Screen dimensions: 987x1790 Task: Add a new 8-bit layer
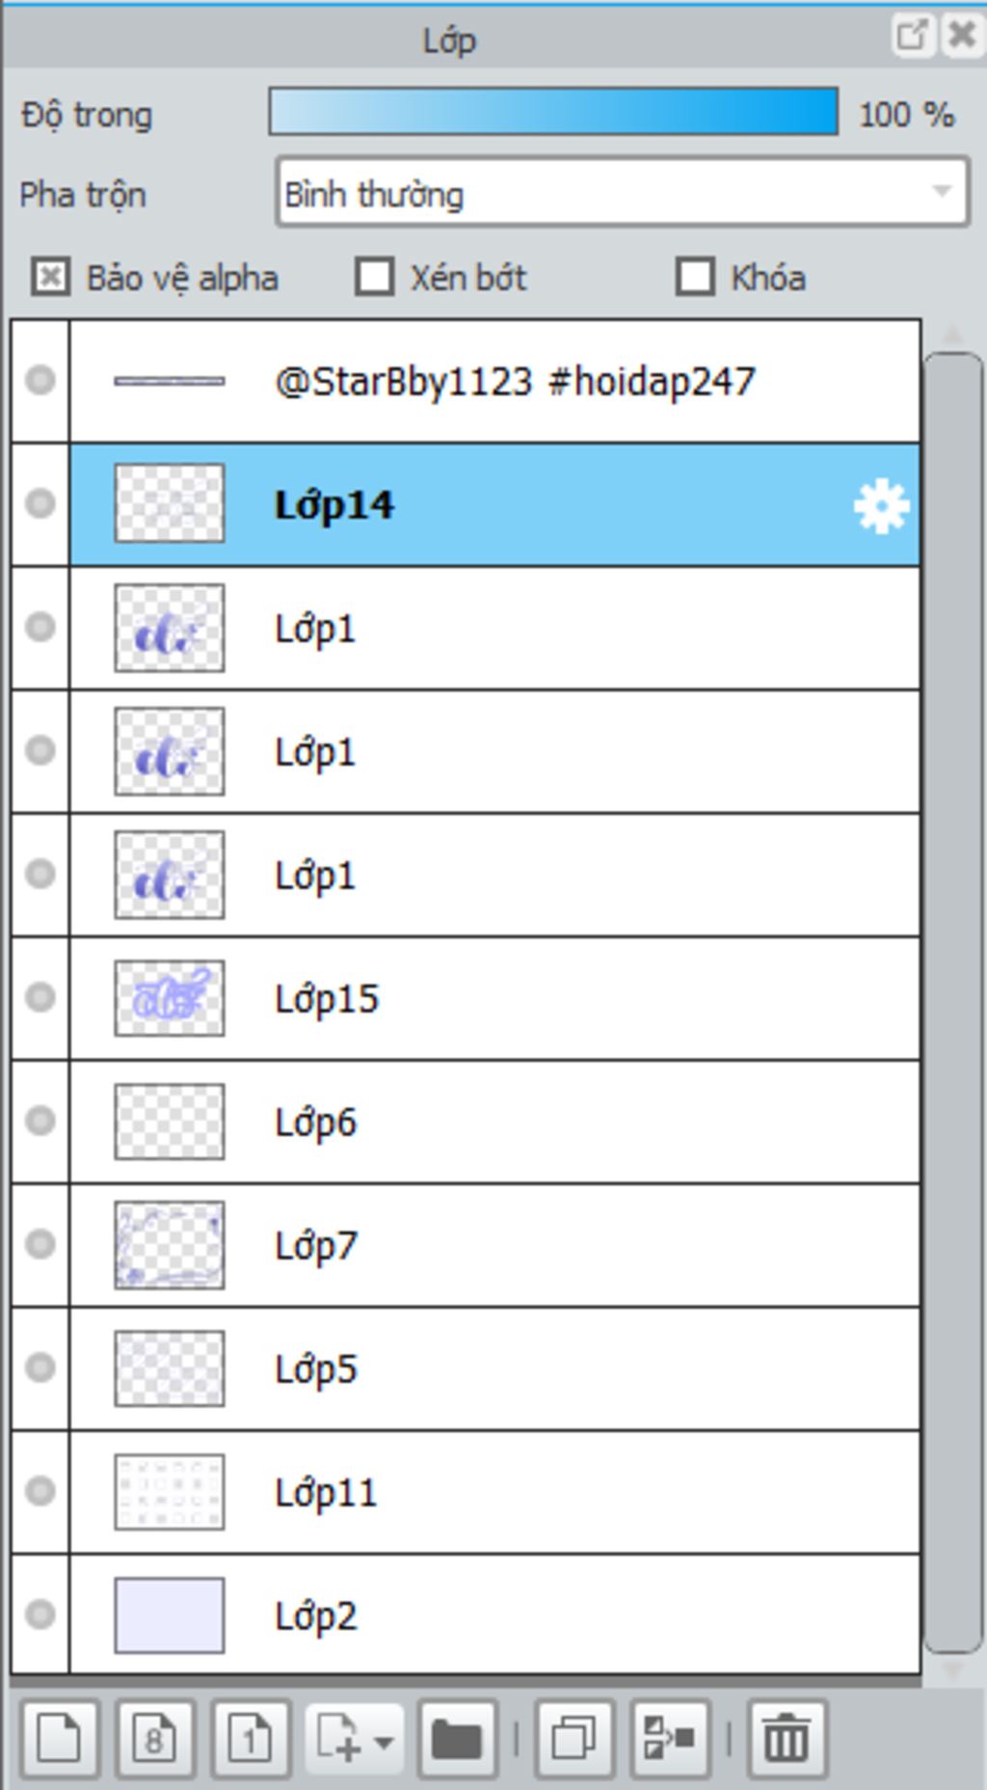pos(154,1740)
